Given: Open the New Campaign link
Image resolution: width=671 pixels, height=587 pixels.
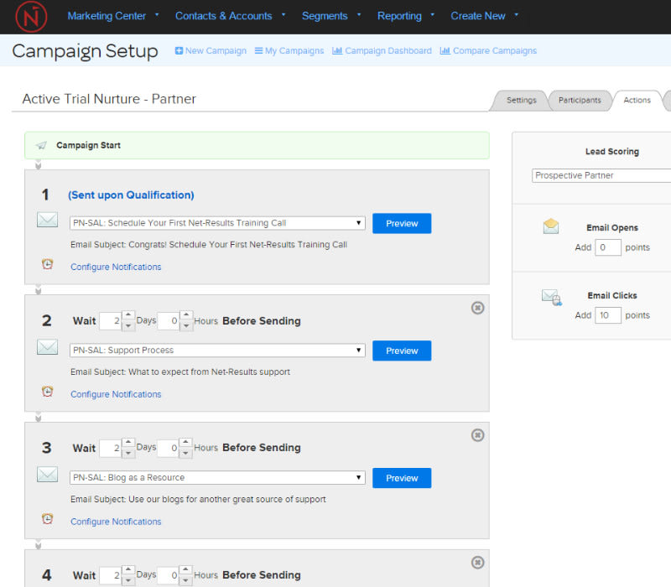Looking at the screenshot, I should (x=216, y=50).
